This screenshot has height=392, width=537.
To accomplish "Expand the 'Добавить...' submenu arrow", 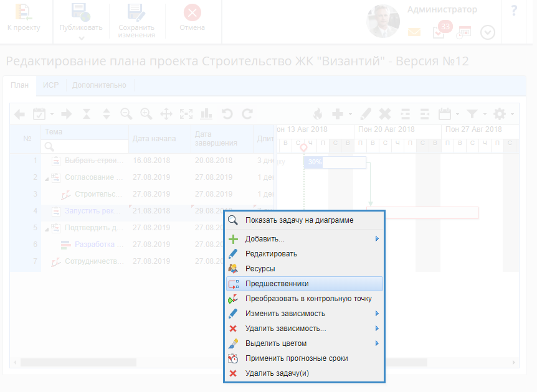I will [x=377, y=239].
